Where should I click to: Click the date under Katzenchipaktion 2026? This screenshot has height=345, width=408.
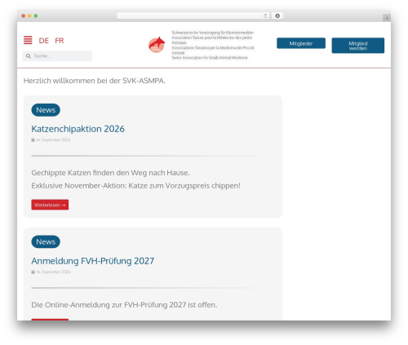53,139
